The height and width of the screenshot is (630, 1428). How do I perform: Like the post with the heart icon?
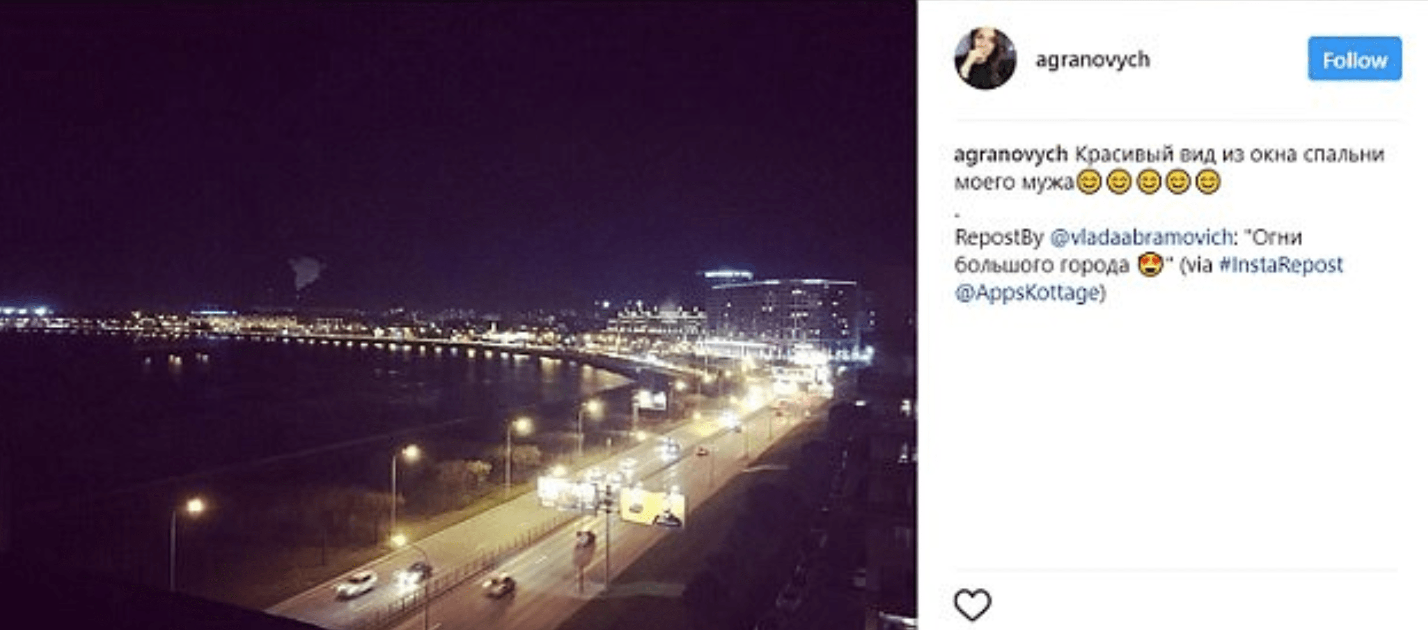point(973,604)
